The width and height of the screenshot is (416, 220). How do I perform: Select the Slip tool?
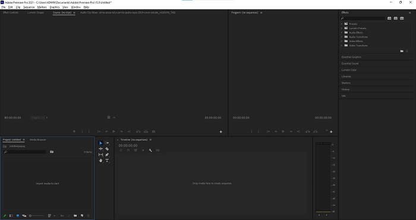click(x=100, y=155)
